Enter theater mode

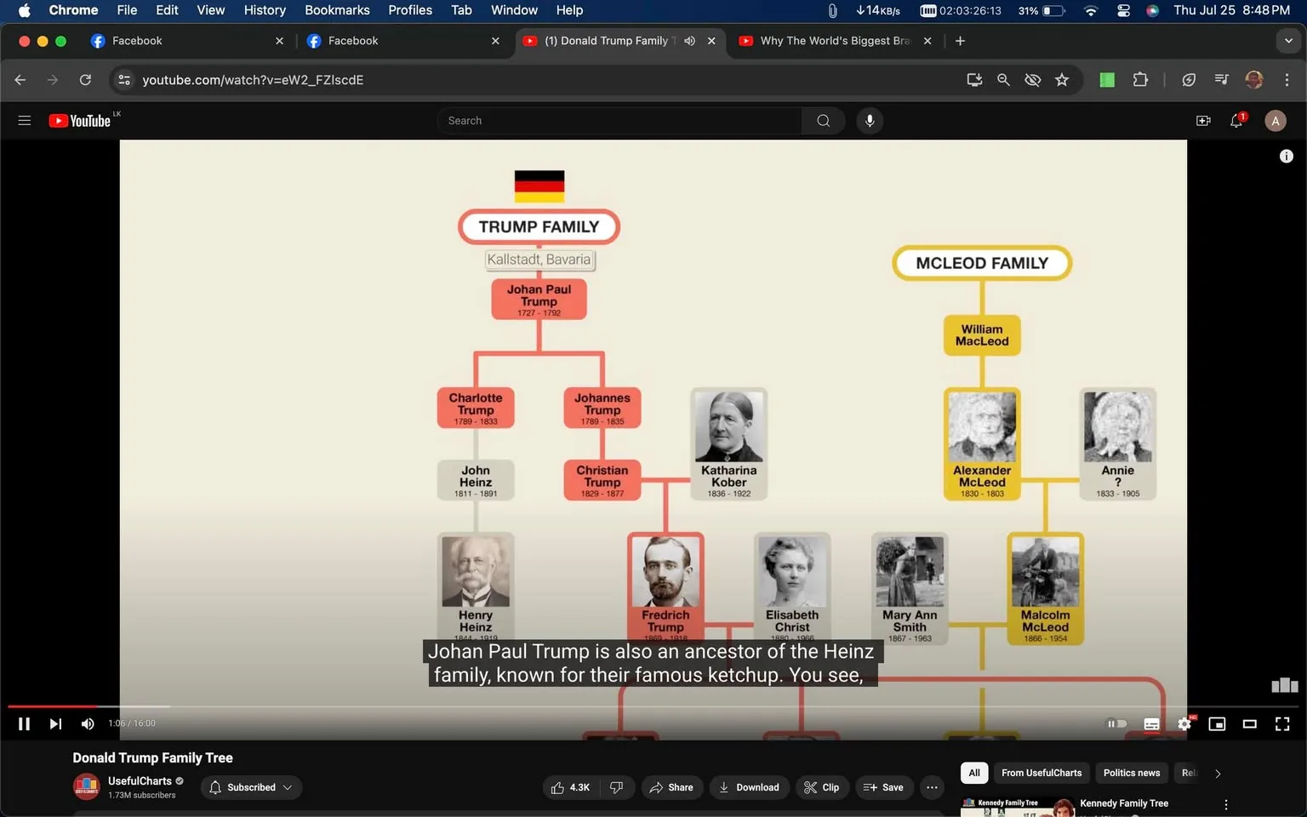(x=1249, y=723)
